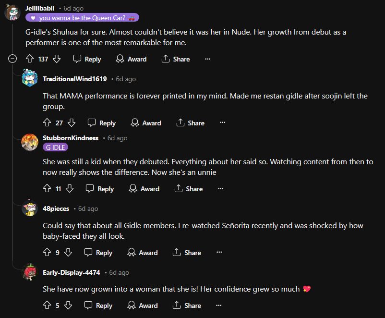Share TraditionalWind1619's comment
Image resolution: width=385 pixels, height=318 pixels.
point(190,123)
